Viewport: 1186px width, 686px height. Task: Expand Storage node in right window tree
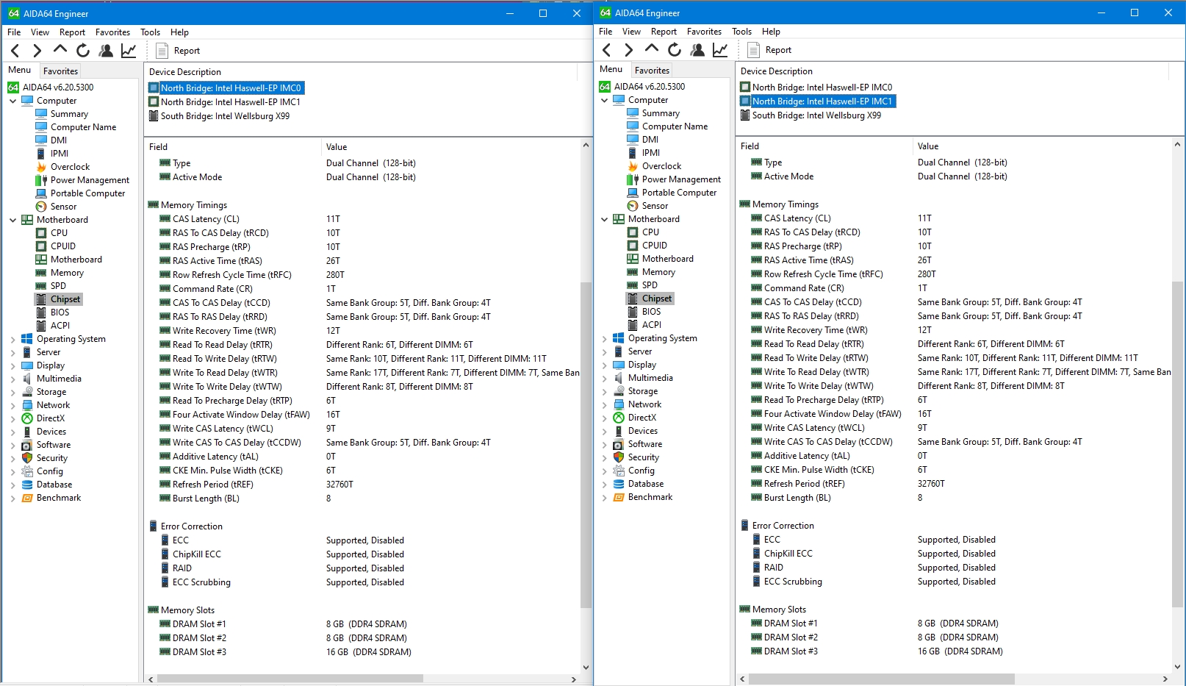pyautogui.click(x=604, y=391)
